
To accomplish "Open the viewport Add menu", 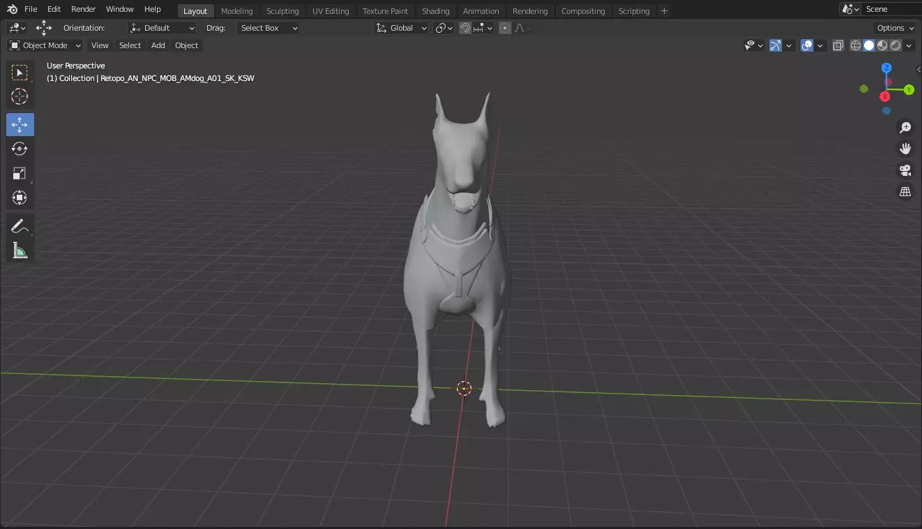I will click(x=158, y=45).
